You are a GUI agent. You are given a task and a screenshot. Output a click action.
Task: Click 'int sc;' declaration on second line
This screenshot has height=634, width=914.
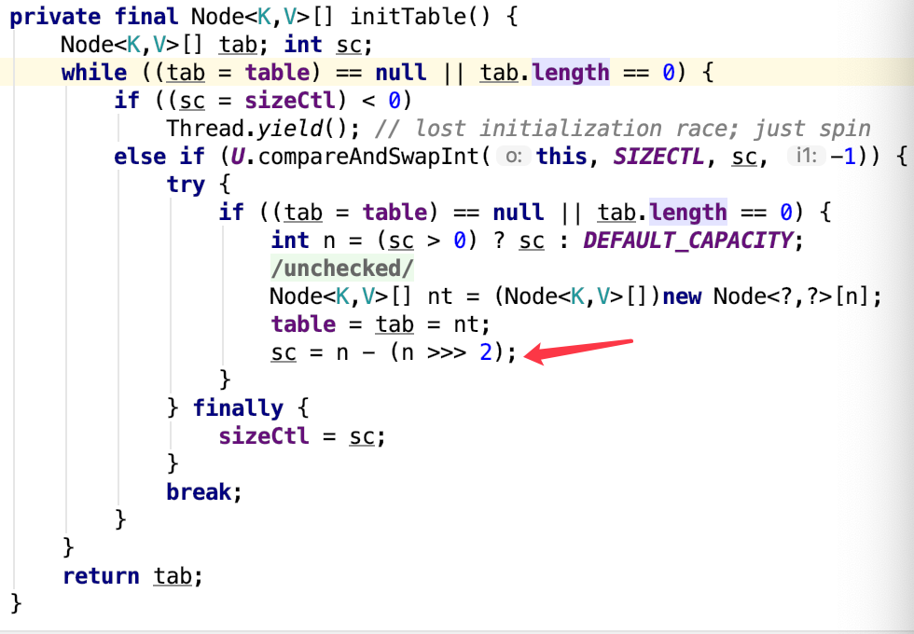pyautogui.click(x=328, y=45)
